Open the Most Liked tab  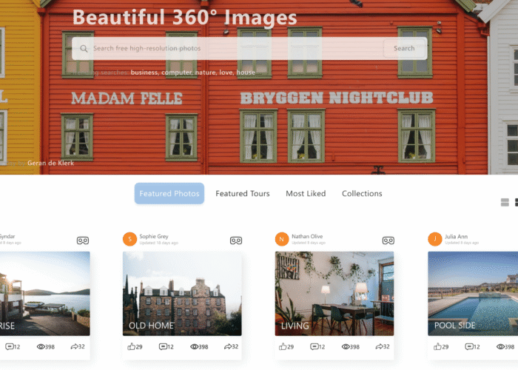point(306,194)
